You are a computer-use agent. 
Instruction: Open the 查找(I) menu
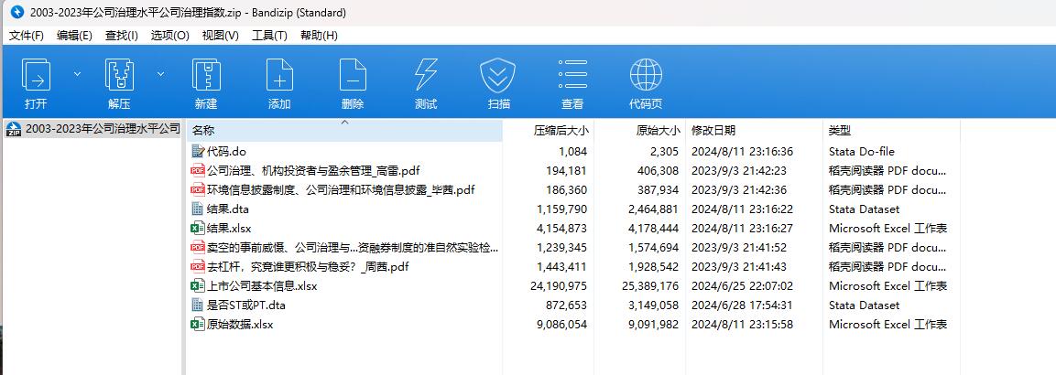point(122,36)
